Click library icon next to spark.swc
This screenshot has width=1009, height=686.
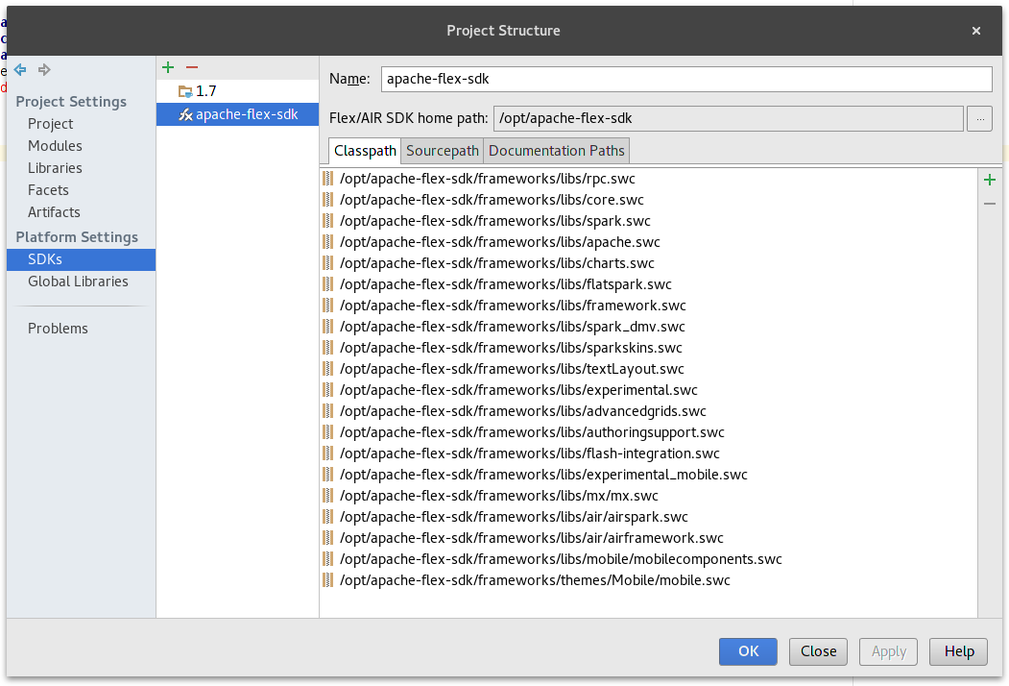pos(328,221)
